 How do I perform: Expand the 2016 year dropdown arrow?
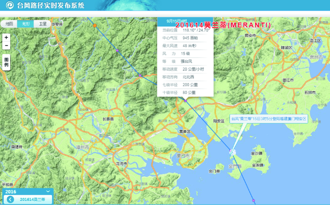pyautogui.click(x=48, y=192)
